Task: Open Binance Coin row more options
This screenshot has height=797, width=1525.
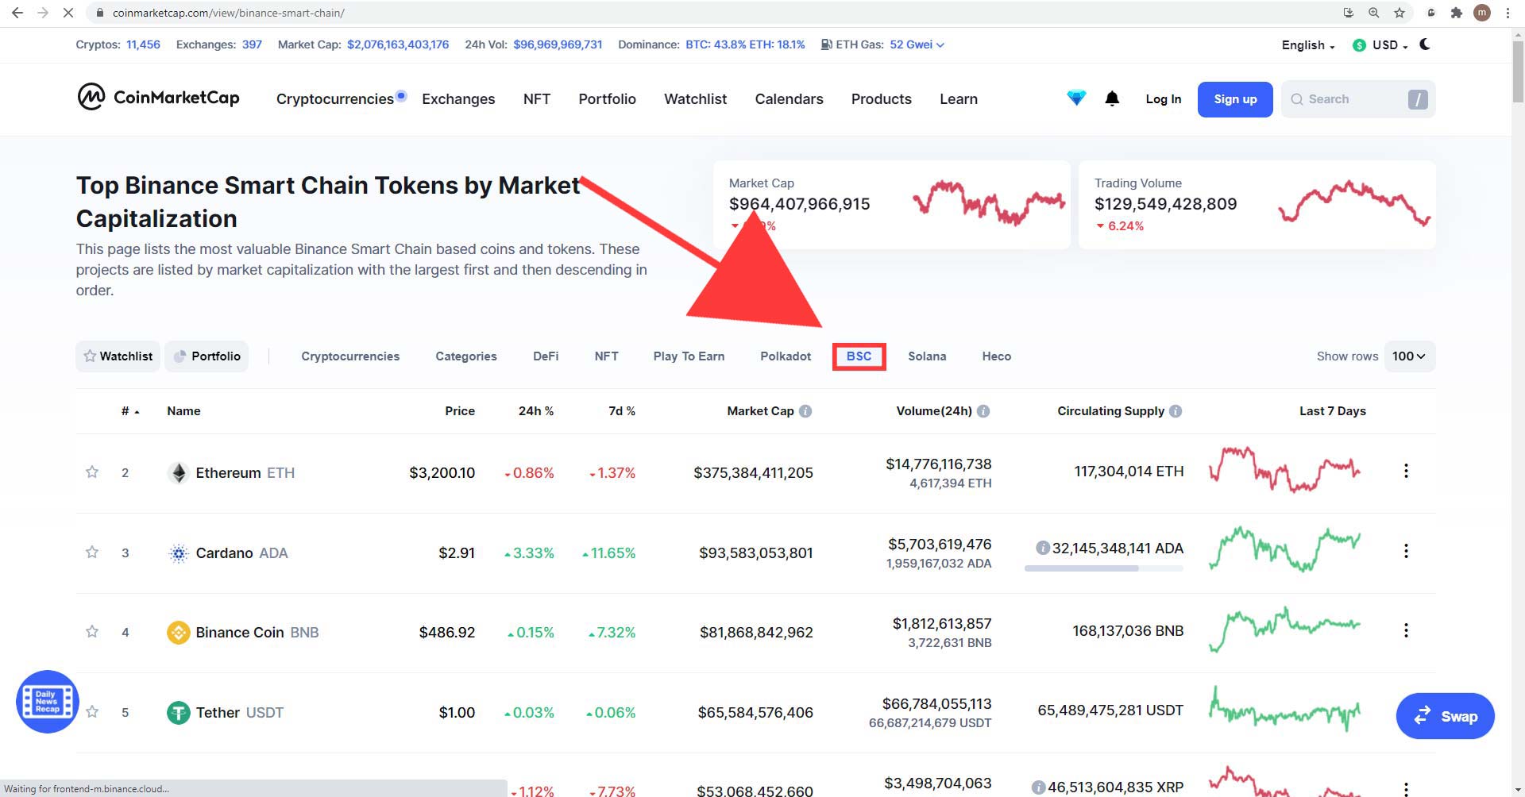Action: 1406,630
